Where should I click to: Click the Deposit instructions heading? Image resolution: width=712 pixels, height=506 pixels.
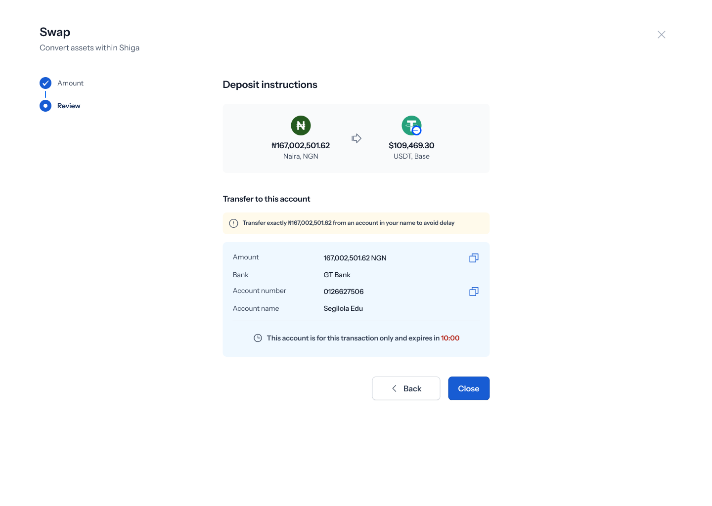tap(270, 84)
